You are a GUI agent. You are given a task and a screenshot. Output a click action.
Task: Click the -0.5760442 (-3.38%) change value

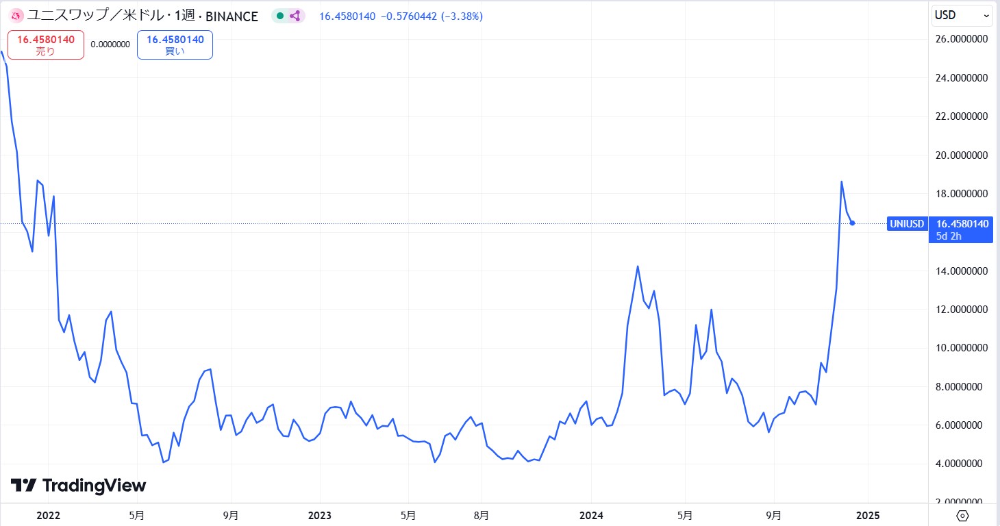point(432,16)
